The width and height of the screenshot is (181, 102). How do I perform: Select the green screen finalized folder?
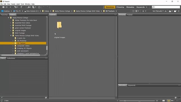click(23, 28)
